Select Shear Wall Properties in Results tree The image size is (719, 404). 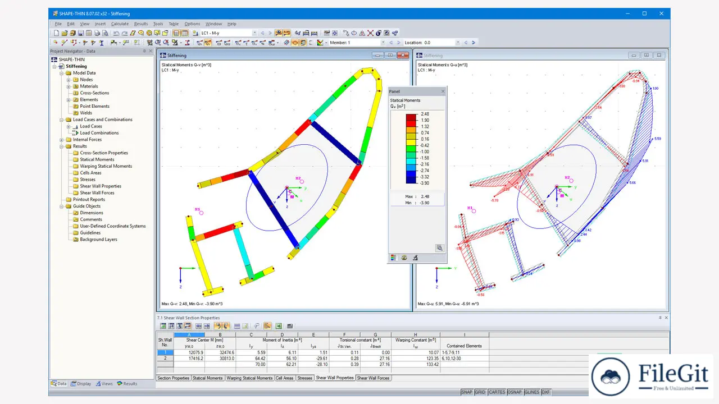[101, 186]
